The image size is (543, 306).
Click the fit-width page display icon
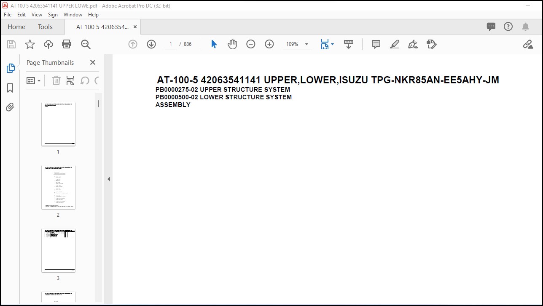pos(325,44)
